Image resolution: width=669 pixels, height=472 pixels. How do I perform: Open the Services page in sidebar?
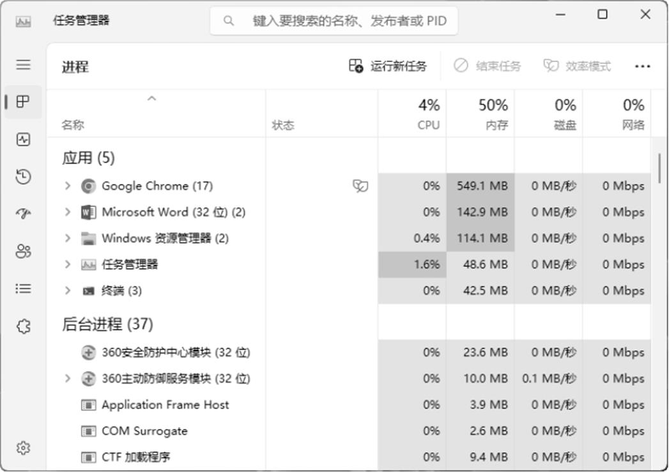(24, 327)
